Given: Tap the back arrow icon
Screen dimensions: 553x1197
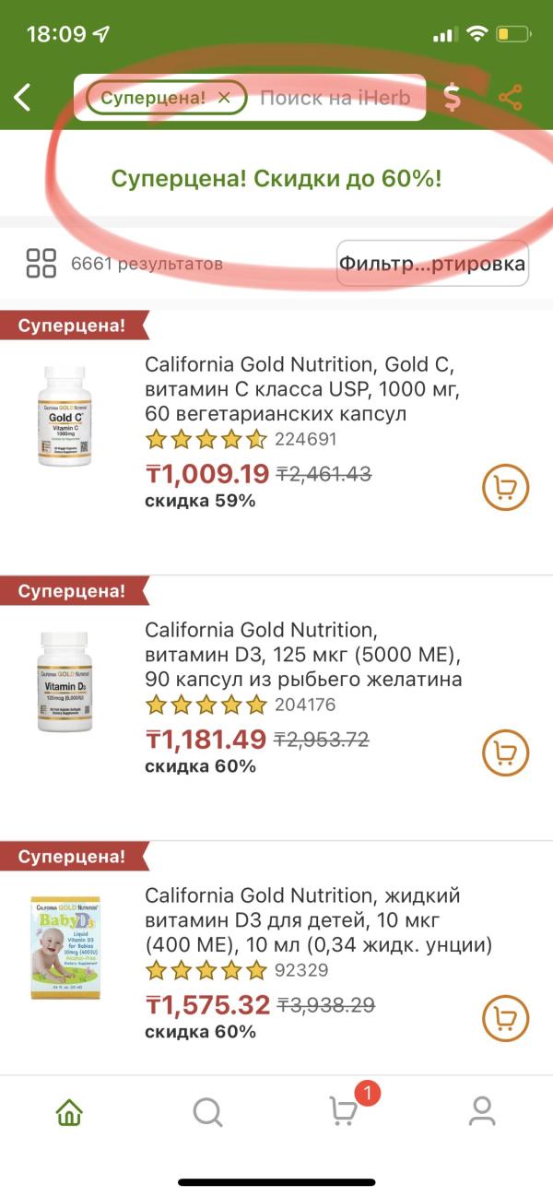Looking at the screenshot, I should click(23, 97).
